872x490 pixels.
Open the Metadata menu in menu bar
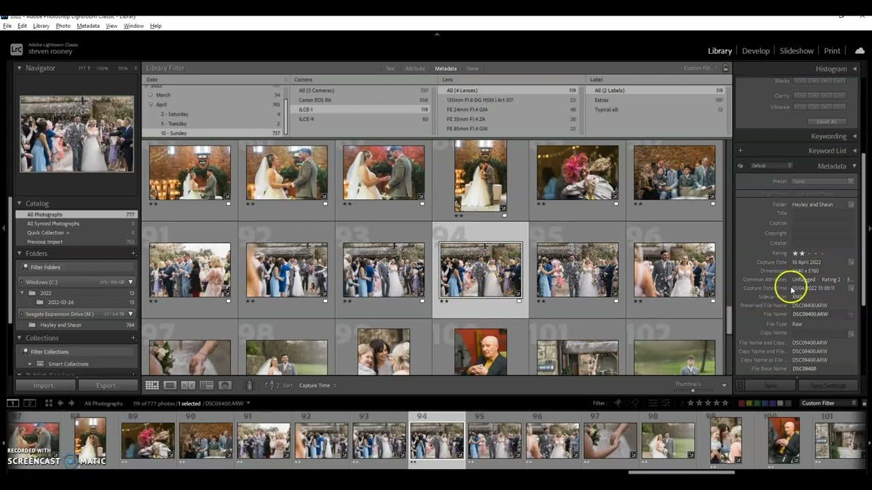88,26
